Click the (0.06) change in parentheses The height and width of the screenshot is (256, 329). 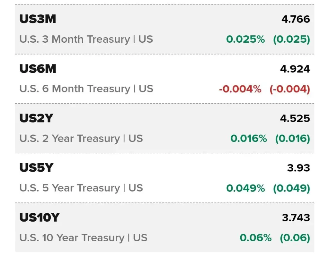point(295,238)
